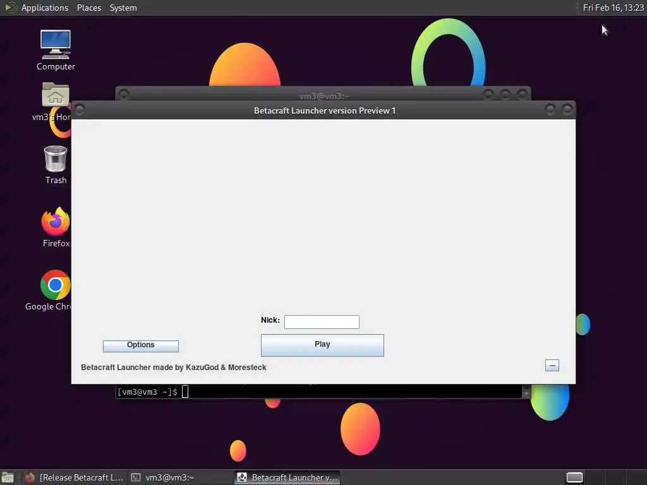The height and width of the screenshot is (485, 647).
Task: Open the System menu
Action: (x=123, y=8)
